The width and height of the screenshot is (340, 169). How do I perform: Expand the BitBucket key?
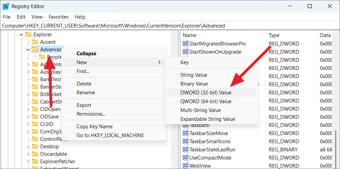tap(28, 94)
